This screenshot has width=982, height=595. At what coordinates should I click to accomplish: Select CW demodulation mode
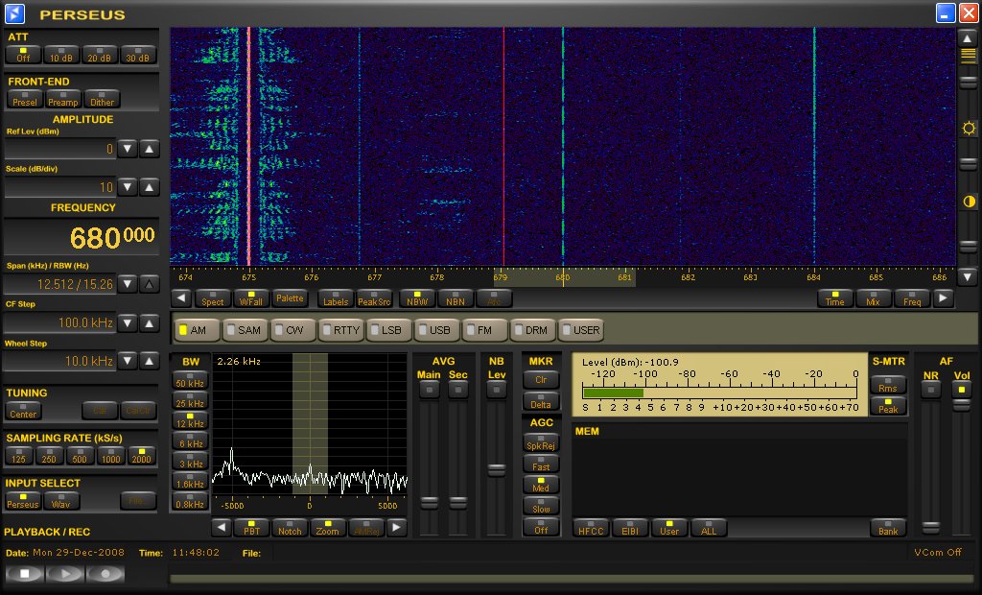pos(293,330)
